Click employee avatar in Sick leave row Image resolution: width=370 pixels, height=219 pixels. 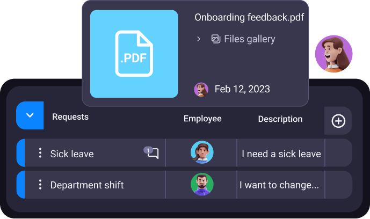click(202, 152)
